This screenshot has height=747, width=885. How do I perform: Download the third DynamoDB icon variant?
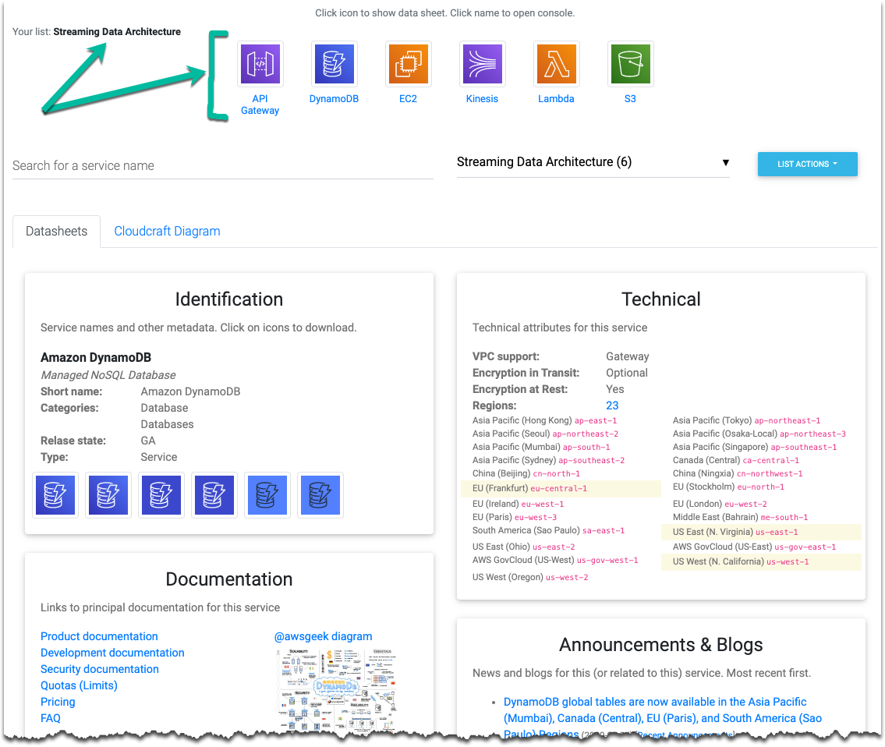161,495
